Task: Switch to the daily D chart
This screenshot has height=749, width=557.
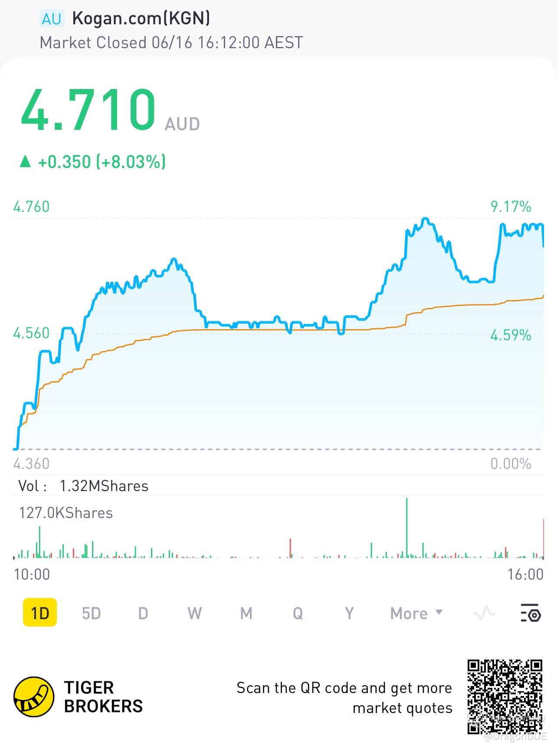Action: [x=143, y=614]
